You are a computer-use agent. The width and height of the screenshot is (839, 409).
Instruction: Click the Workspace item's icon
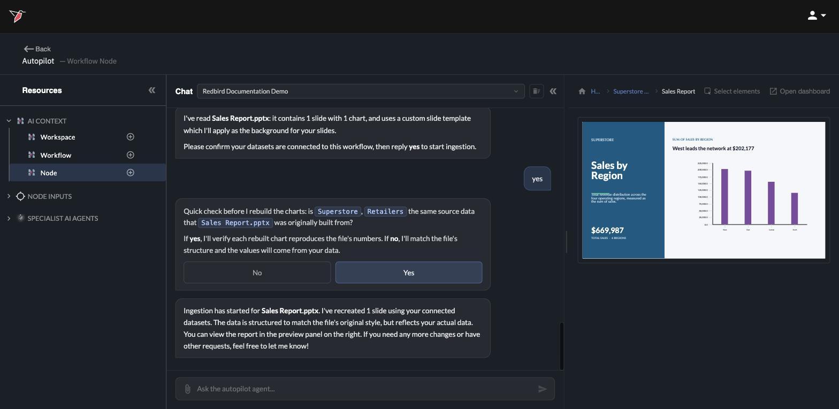coord(32,137)
